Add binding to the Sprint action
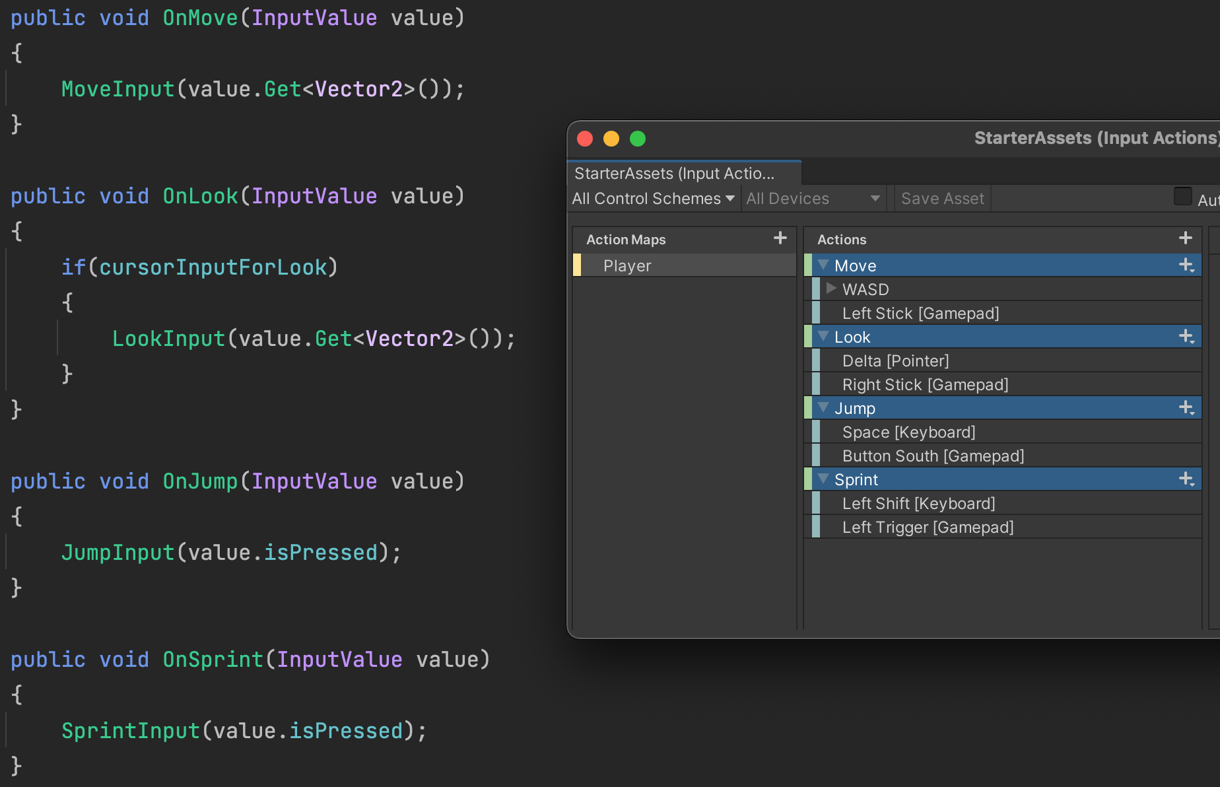1220x787 pixels. point(1186,479)
